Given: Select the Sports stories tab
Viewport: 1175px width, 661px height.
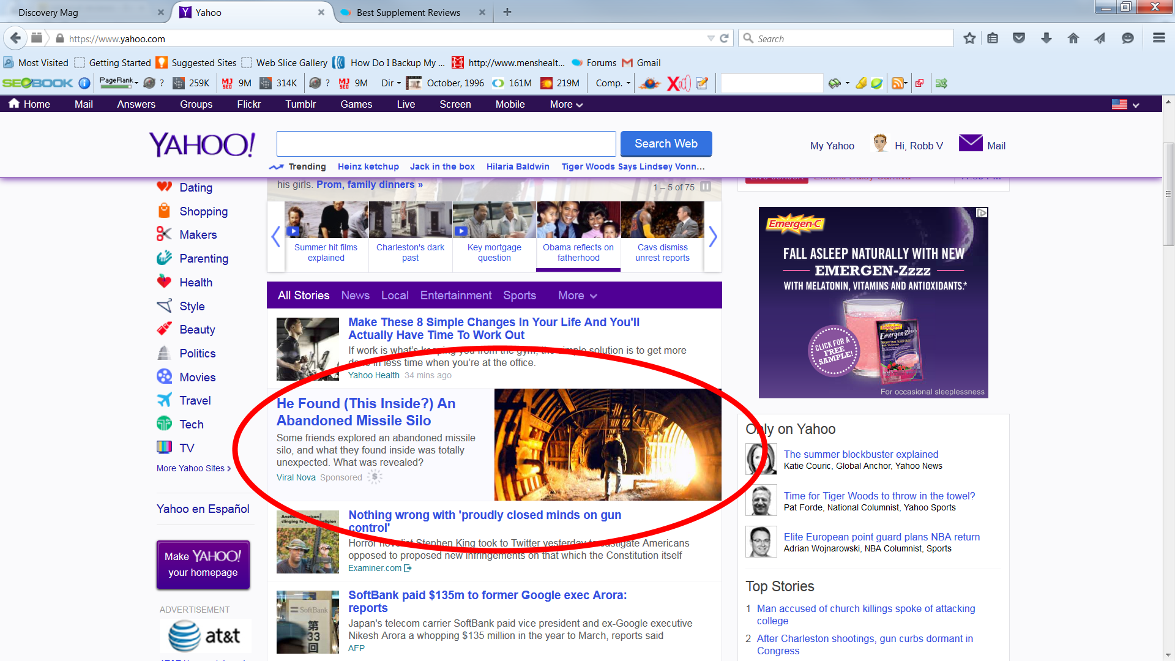Looking at the screenshot, I should pos(520,296).
